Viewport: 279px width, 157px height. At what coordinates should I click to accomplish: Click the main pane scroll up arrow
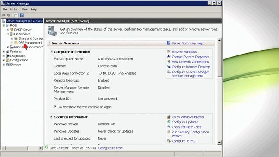(219, 40)
